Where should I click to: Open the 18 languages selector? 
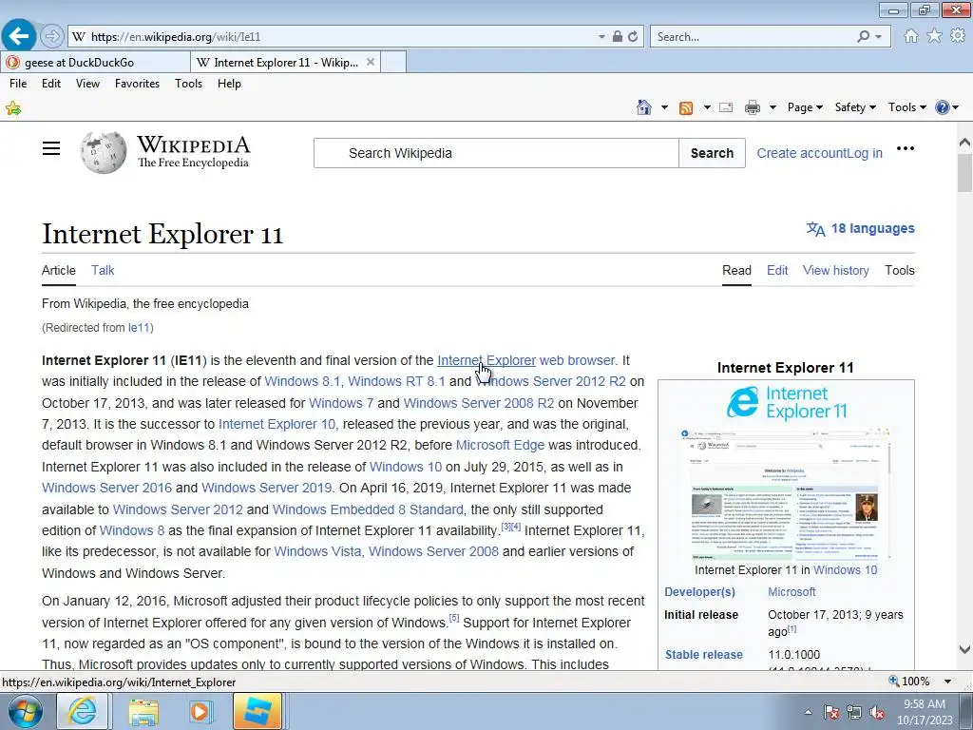click(x=860, y=228)
